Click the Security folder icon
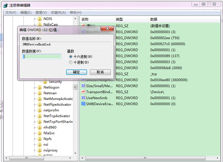 coord(45,82)
